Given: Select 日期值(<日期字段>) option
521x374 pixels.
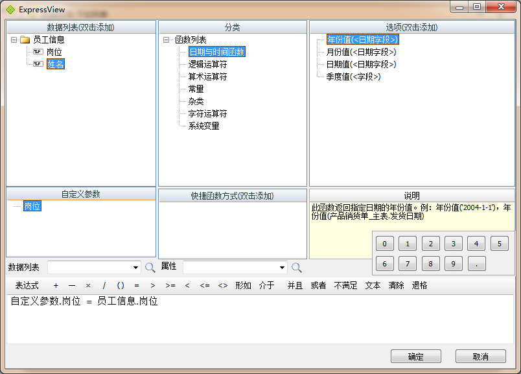Looking at the screenshot, I should [x=361, y=65].
